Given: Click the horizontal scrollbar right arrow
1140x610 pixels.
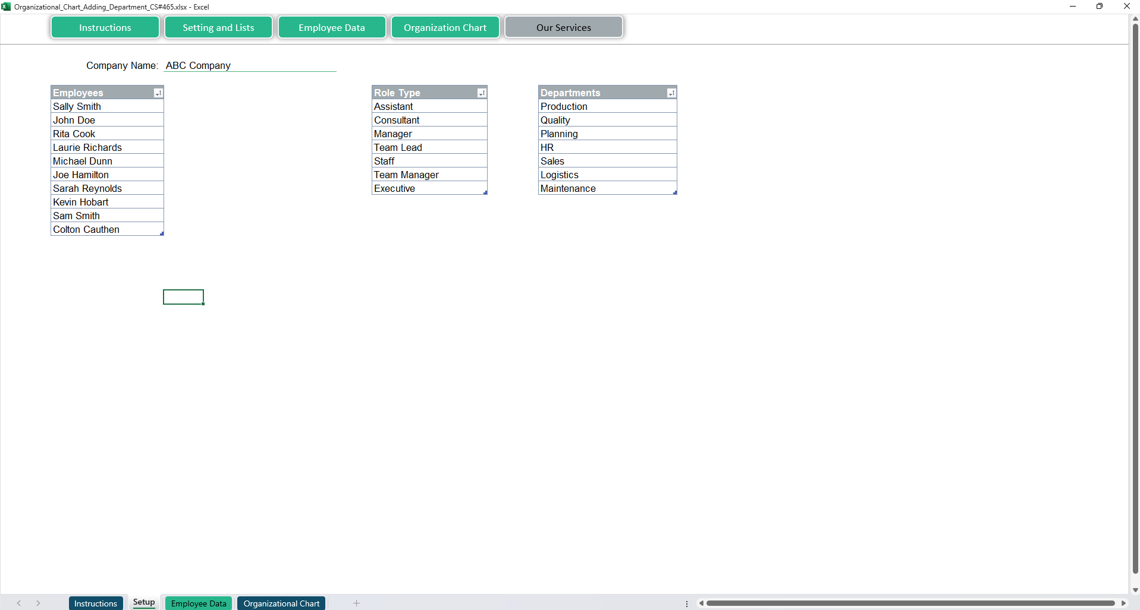Looking at the screenshot, I should (x=1123, y=603).
